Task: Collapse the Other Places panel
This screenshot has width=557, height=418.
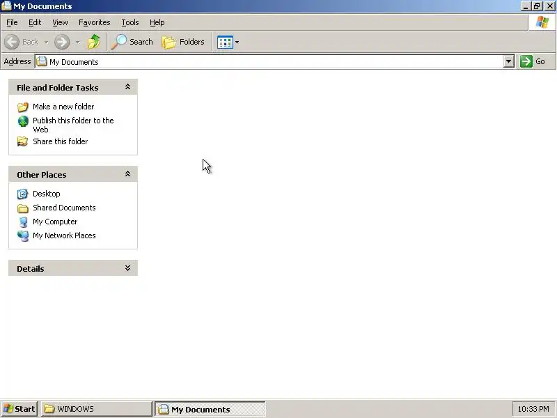Action: click(127, 174)
